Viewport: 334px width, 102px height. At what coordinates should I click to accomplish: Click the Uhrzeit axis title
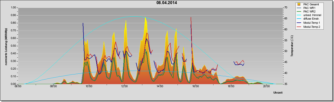tap(278, 93)
